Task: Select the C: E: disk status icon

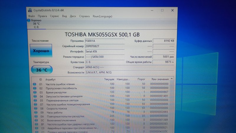Action: [x=29, y=20]
